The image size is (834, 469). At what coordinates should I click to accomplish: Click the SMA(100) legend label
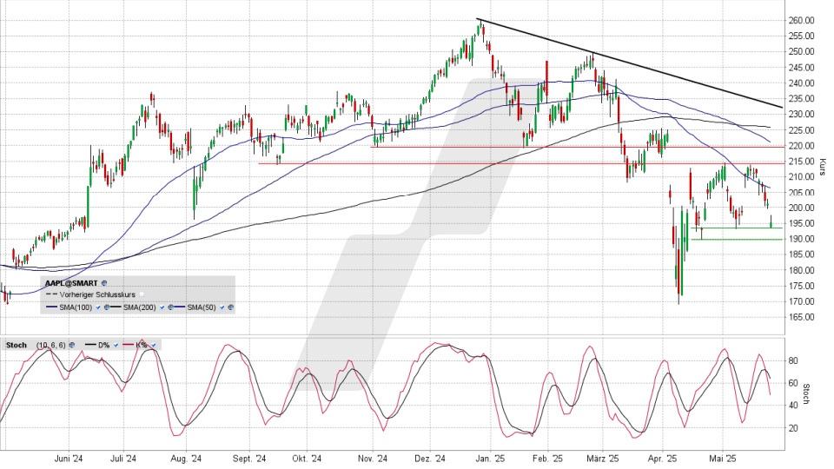tap(76, 307)
